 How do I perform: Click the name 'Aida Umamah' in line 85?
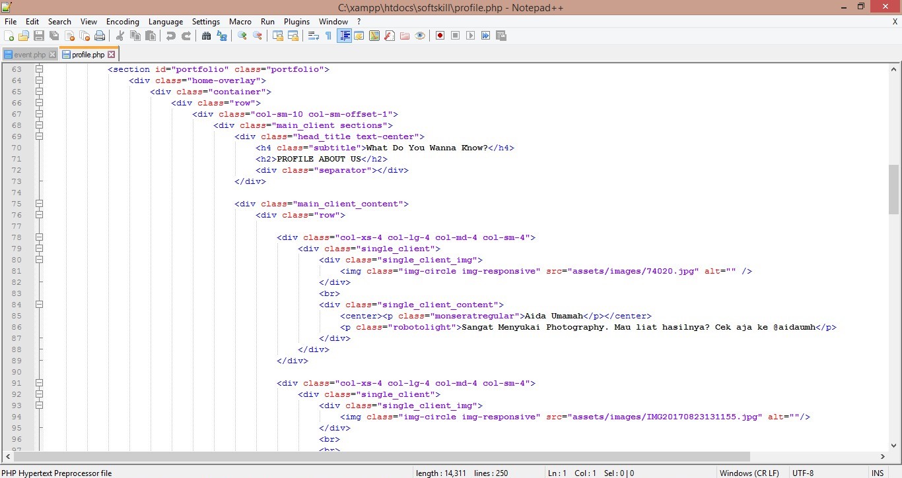coord(554,316)
